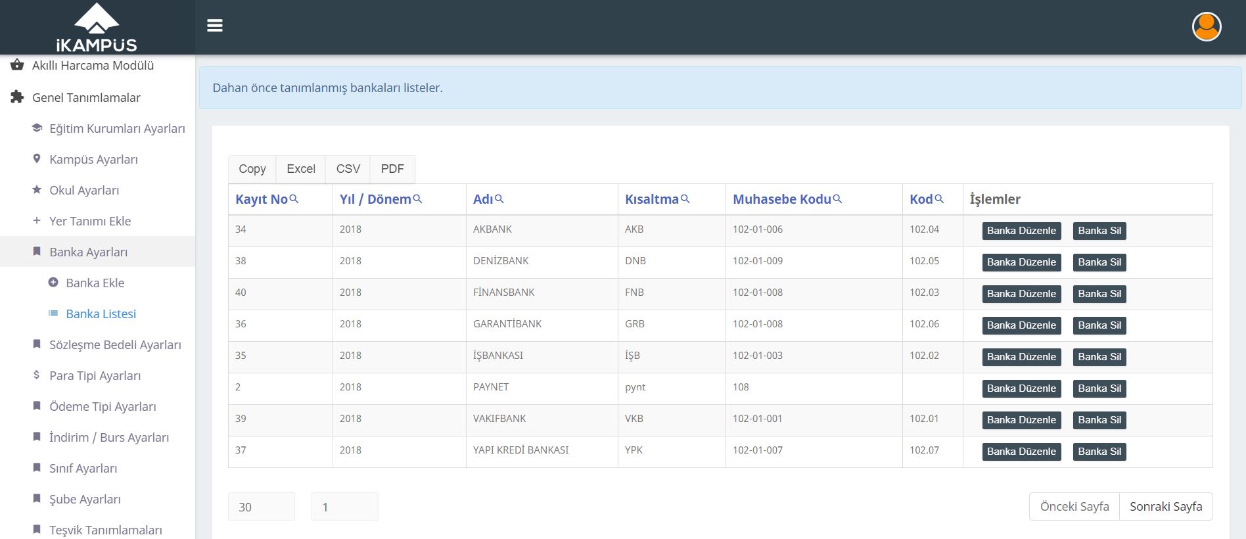Click the search icon in Kod header

(939, 199)
